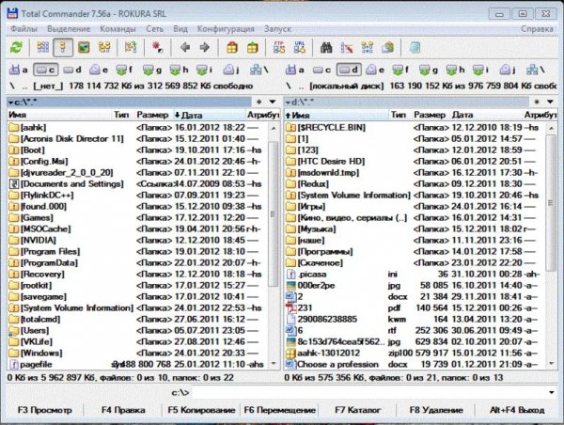Click the pack files box icon

click(232, 47)
